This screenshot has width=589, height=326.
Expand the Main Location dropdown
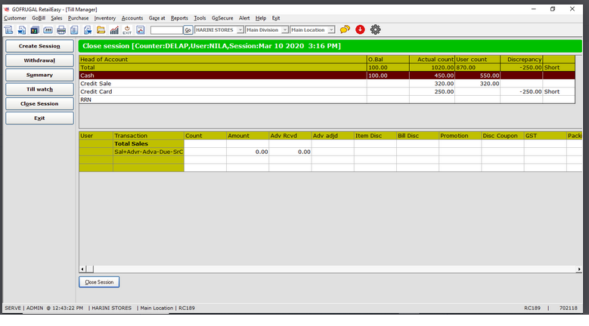point(330,30)
